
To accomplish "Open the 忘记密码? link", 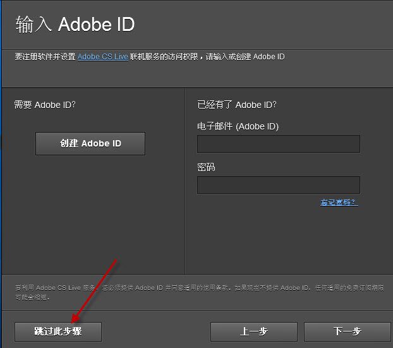I will (x=339, y=202).
